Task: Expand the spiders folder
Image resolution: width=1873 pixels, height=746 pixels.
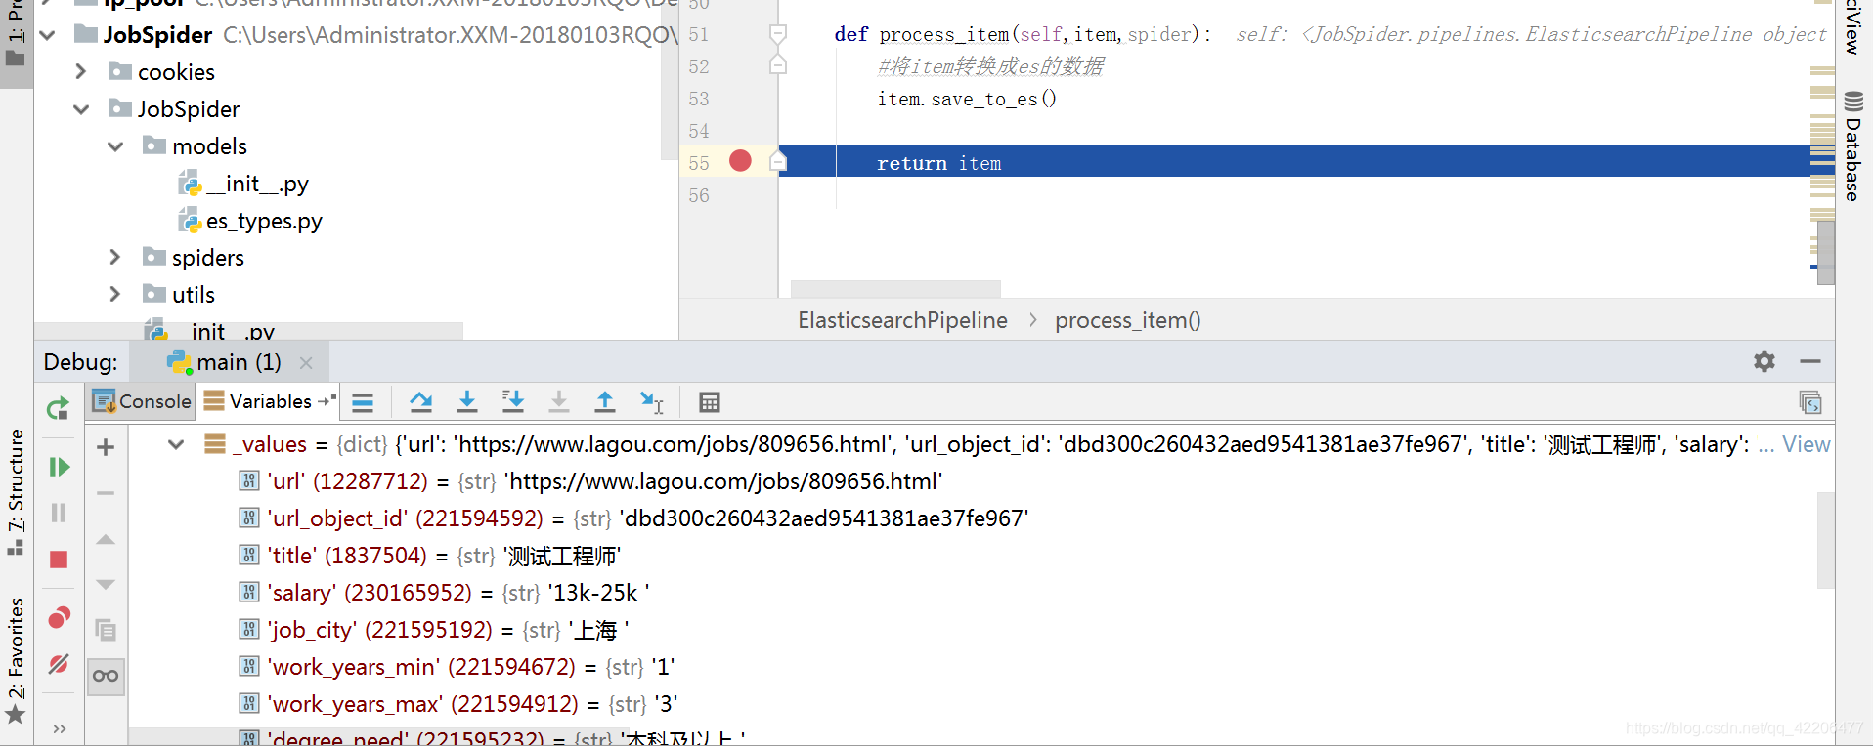Action: [x=115, y=258]
